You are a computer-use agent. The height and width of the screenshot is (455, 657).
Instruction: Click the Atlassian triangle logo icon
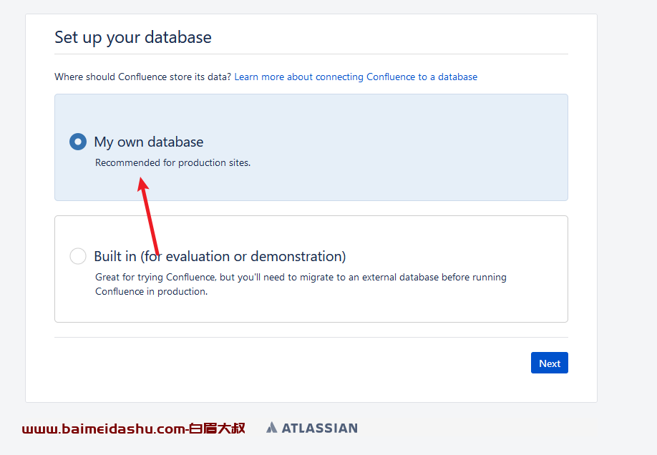coord(271,427)
